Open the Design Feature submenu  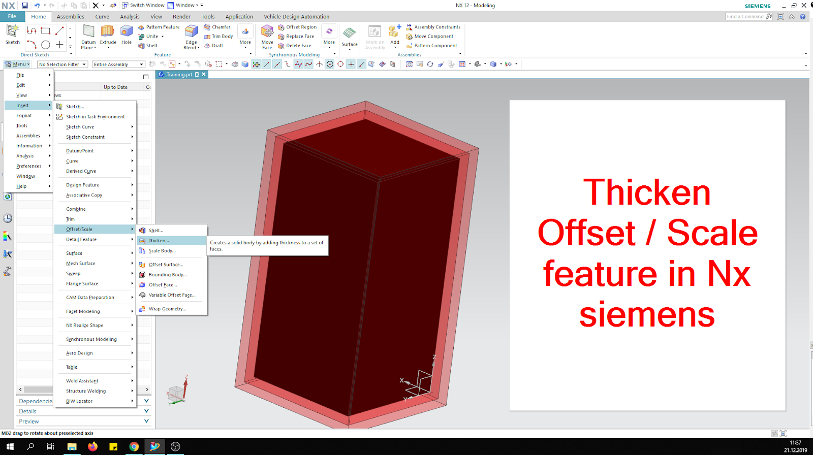(x=95, y=185)
